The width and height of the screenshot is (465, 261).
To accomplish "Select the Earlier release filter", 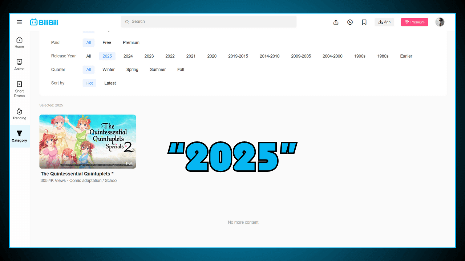I will pyautogui.click(x=406, y=56).
